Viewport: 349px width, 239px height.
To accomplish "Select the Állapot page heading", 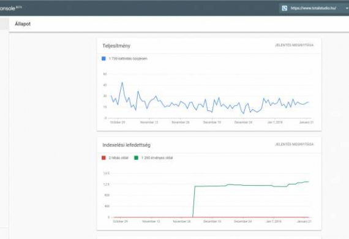I will click(23, 24).
